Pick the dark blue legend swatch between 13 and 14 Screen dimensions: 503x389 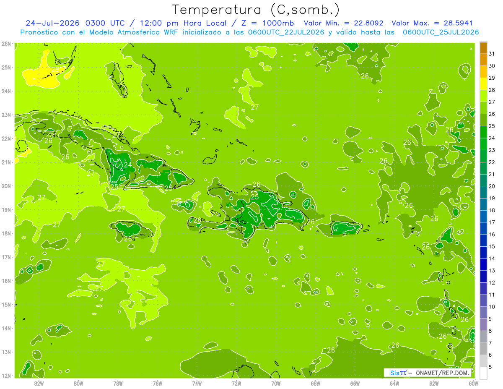tap(483, 264)
